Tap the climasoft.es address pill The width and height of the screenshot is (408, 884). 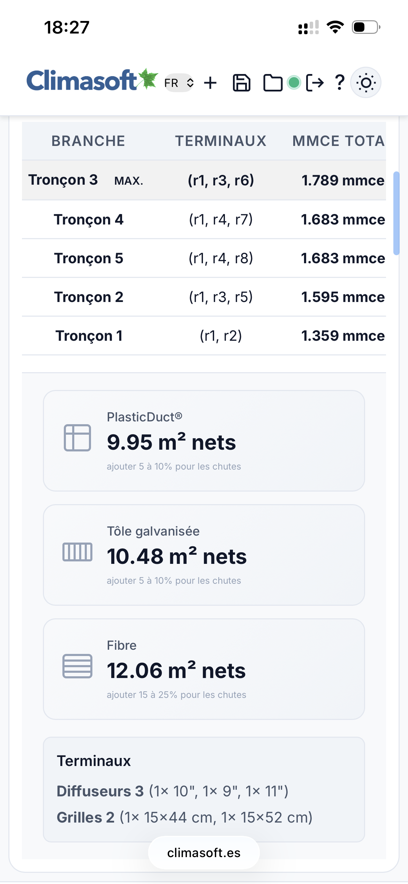204,853
